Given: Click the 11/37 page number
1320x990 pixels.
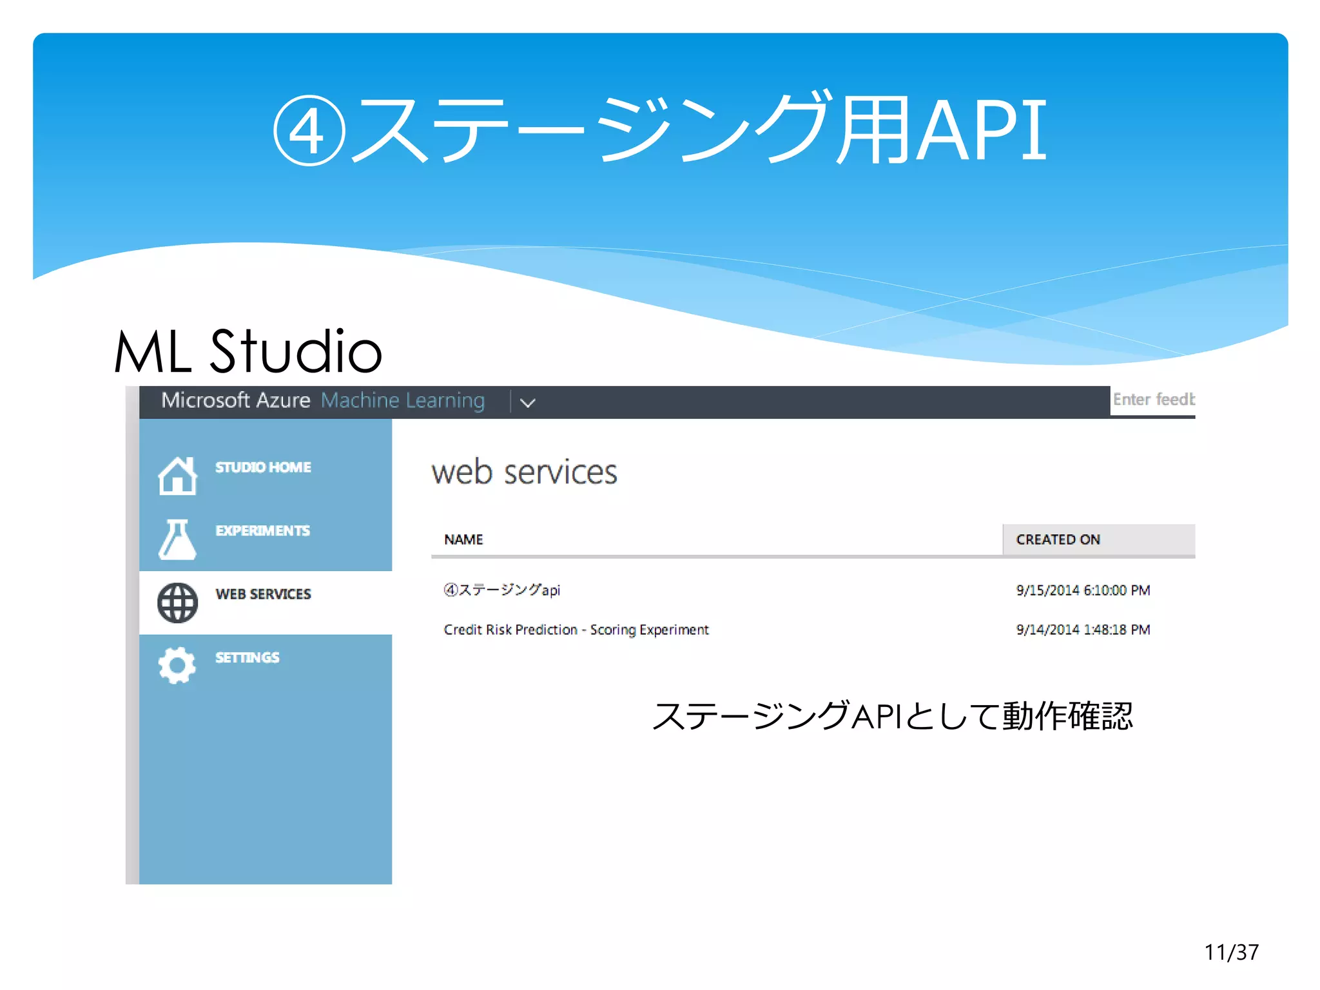Looking at the screenshot, I should click(x=1231, y=952).
